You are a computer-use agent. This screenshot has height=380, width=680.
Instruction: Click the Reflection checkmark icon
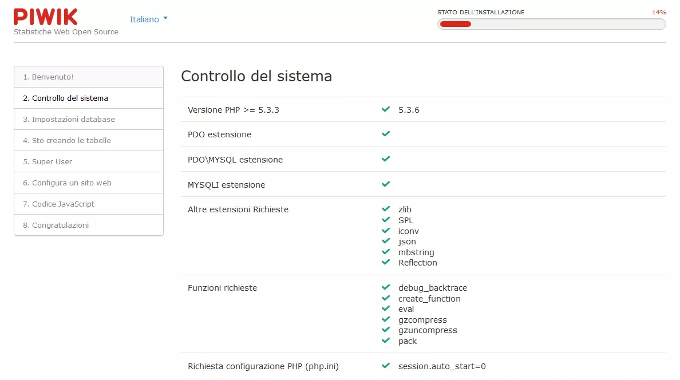(x=386, y=263)
